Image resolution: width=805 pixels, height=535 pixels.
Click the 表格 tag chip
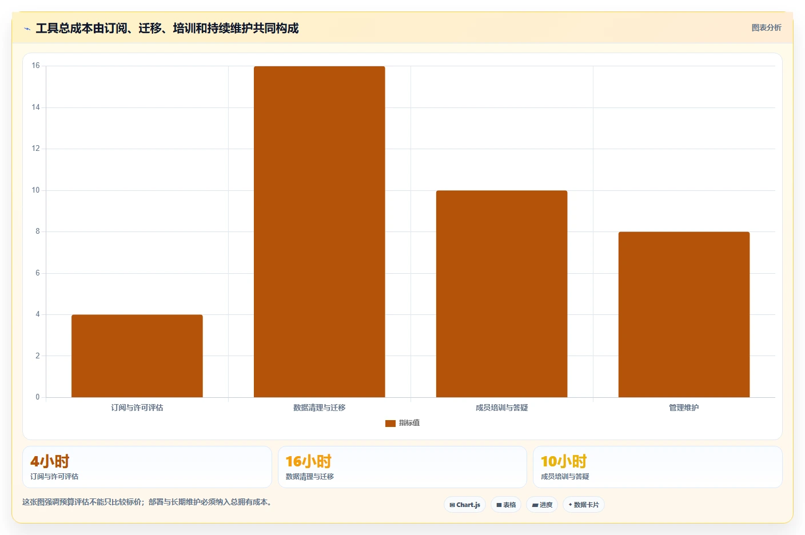506,505
